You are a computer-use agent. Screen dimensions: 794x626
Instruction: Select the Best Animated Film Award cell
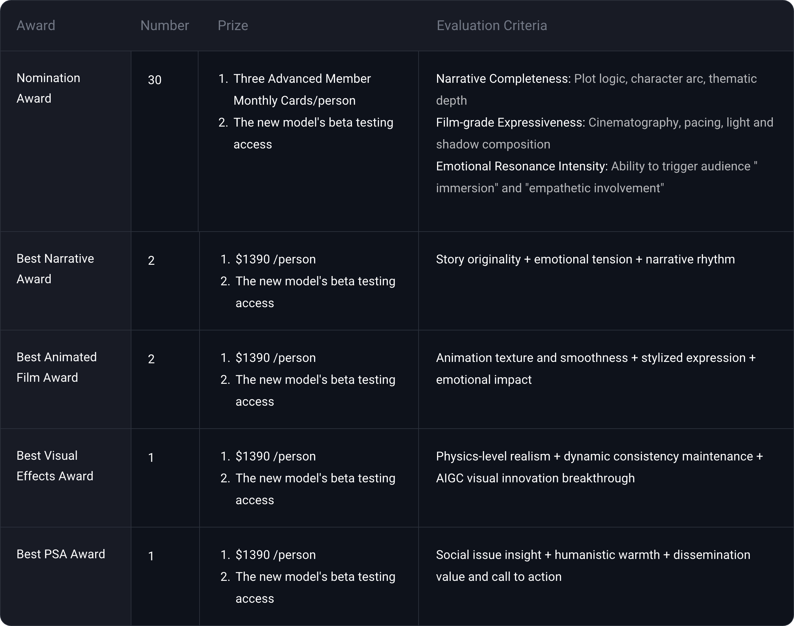click(56, 367)
